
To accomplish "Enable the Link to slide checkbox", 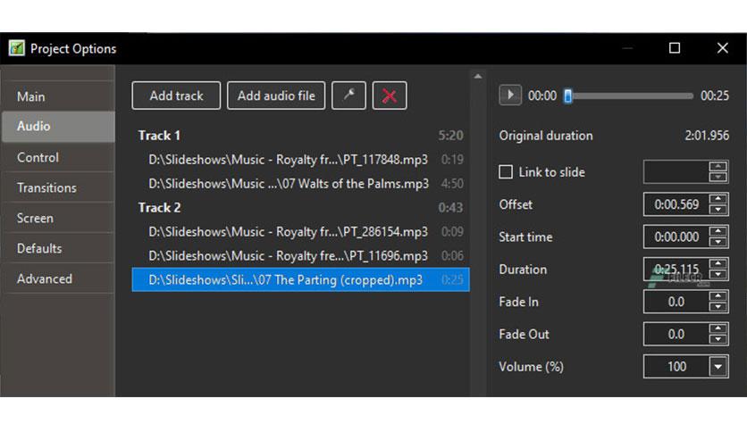I will (506, 171).
